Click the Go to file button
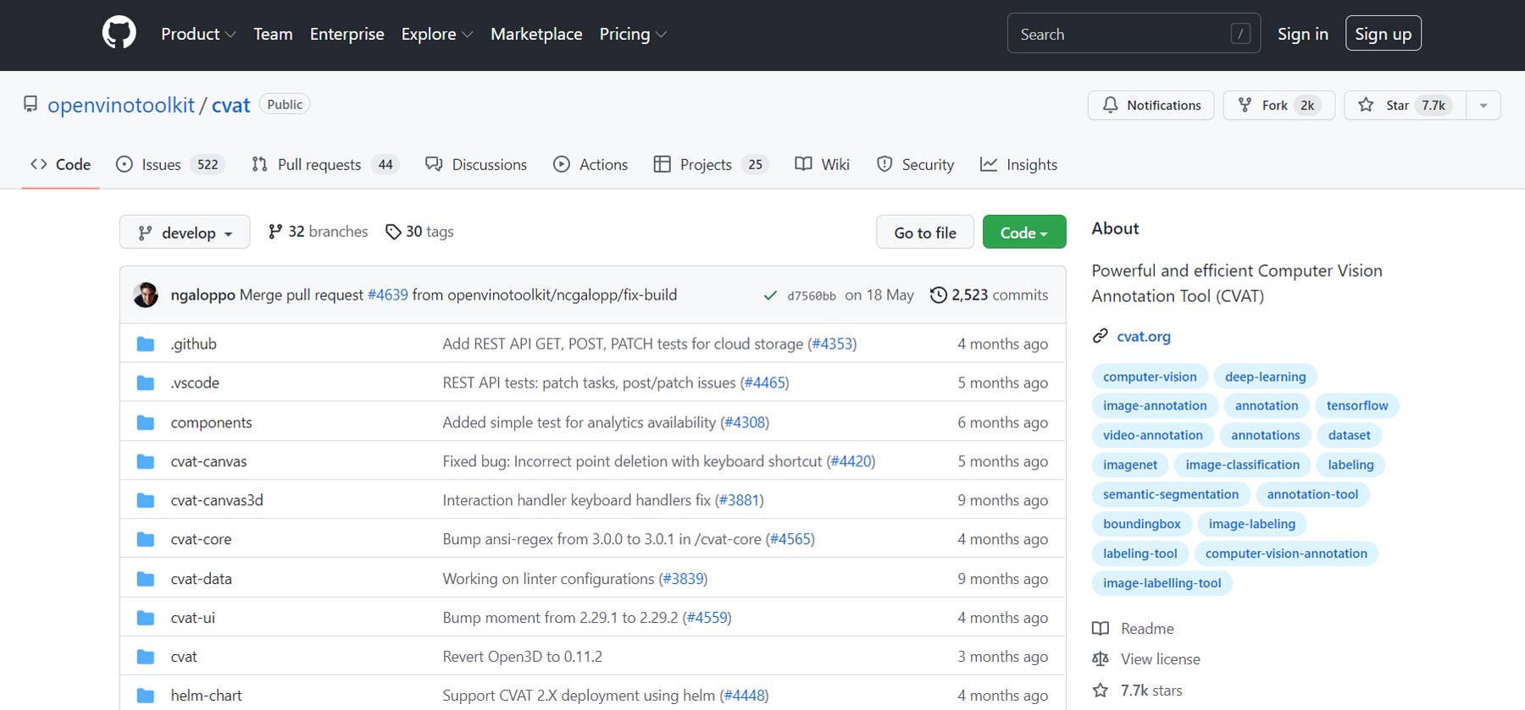 pyautogui.click(x=925, y=232)
